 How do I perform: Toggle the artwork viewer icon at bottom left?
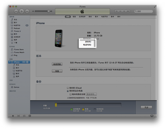click(x=30, y=116)
